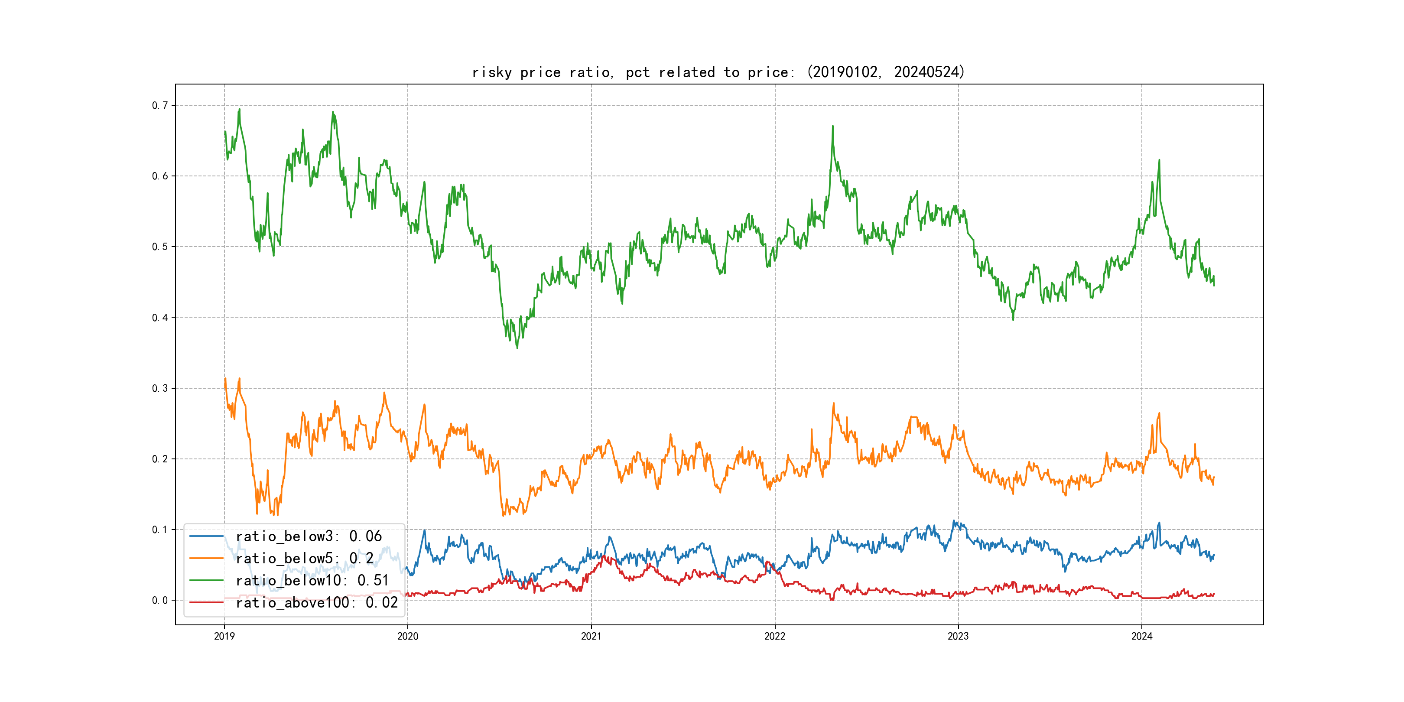
Task: Select the 'ratio_above100: 0.02' legend label
Action: click(x=317, y=602)
